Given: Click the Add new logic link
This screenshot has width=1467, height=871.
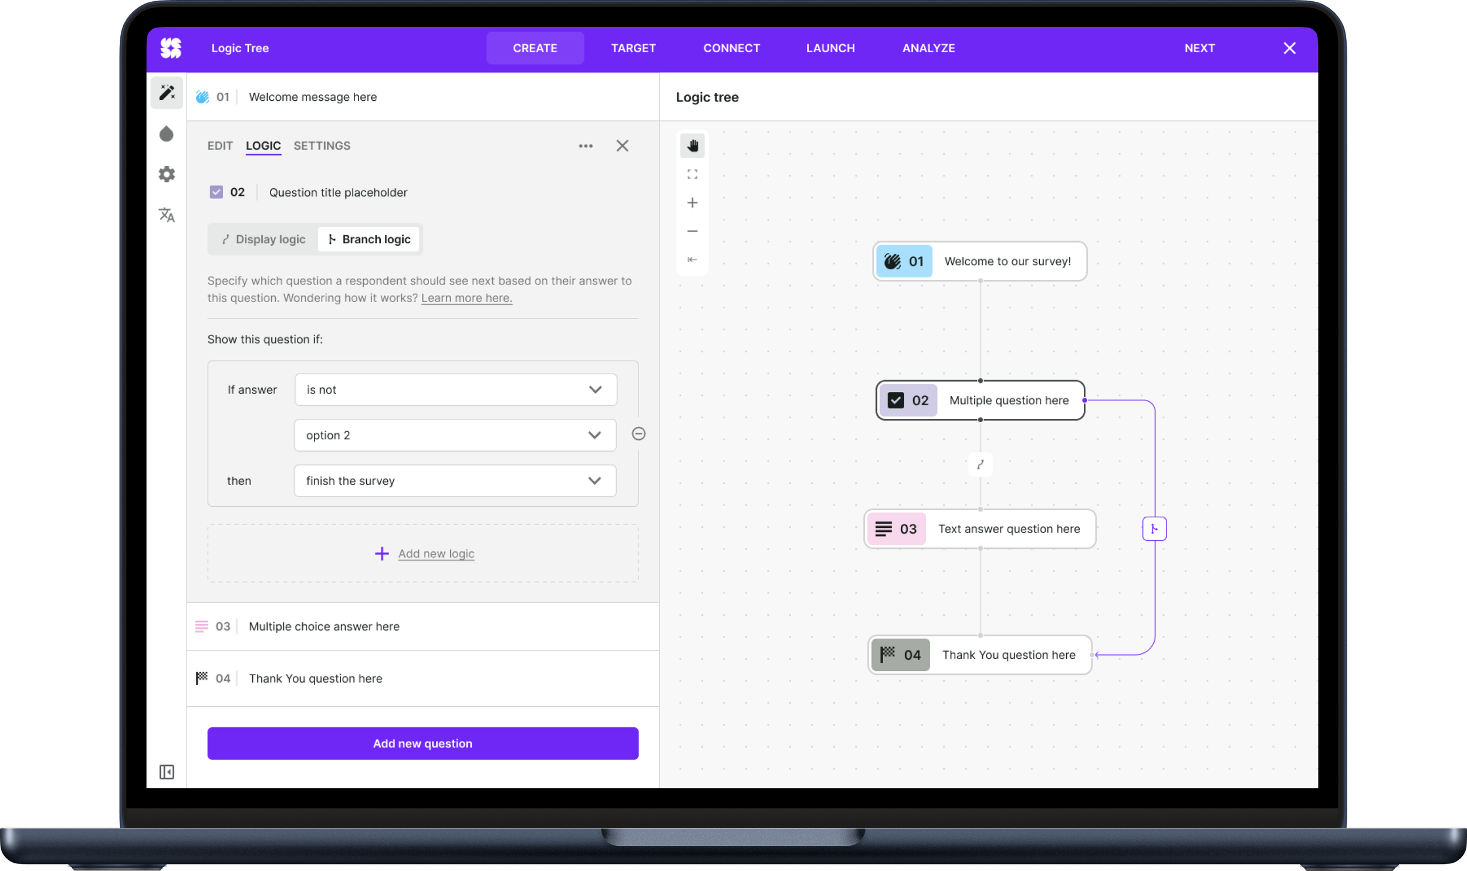Looking at the screenshot, I should pos(435,554).
